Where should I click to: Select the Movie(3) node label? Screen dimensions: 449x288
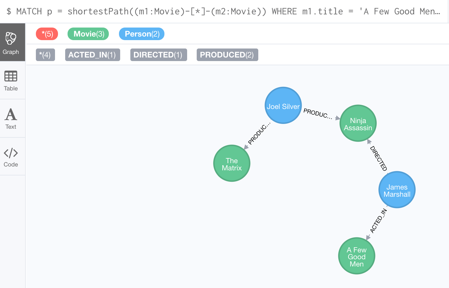88,34
